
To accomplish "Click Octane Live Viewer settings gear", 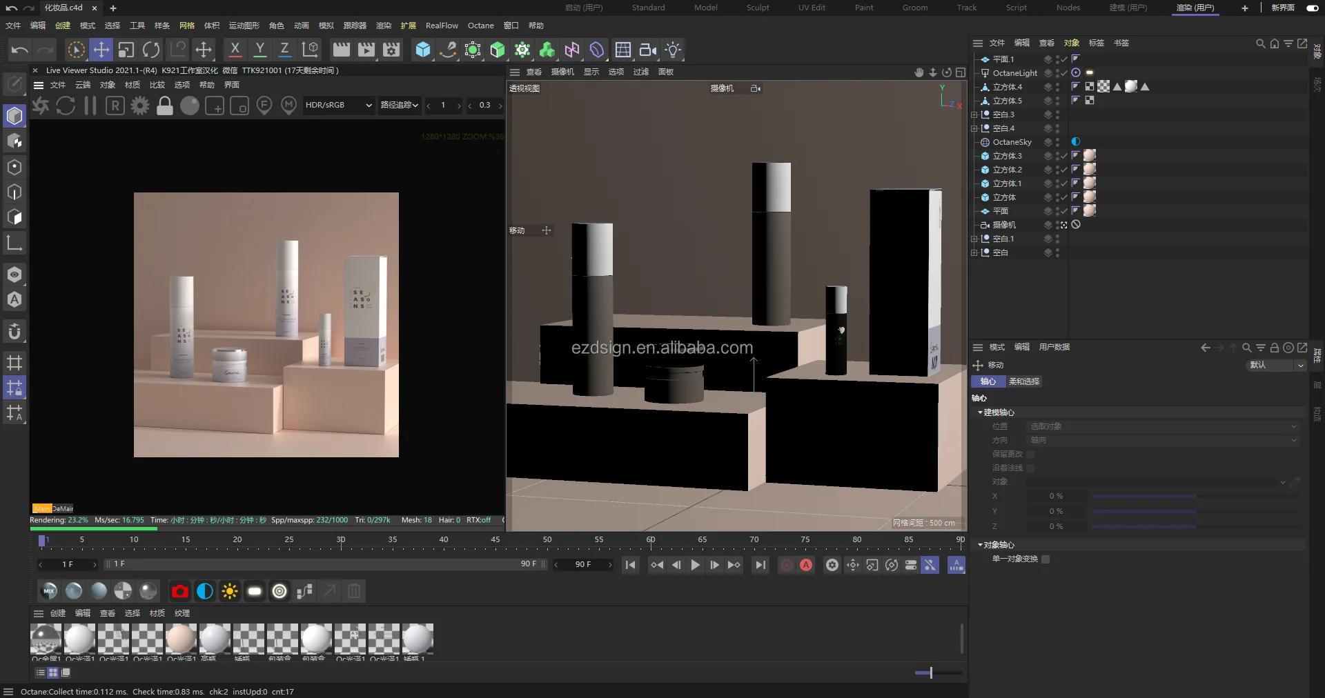I will point(140,106).
